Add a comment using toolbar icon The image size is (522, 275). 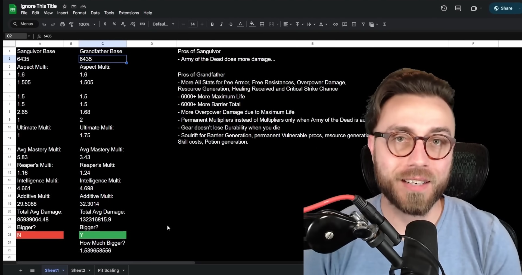tap(345, 24)
